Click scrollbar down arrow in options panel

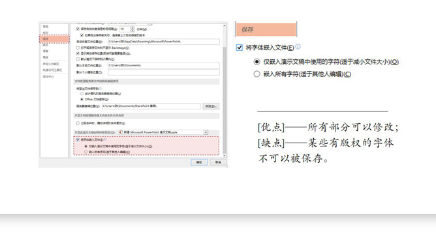tap(225, 156)
